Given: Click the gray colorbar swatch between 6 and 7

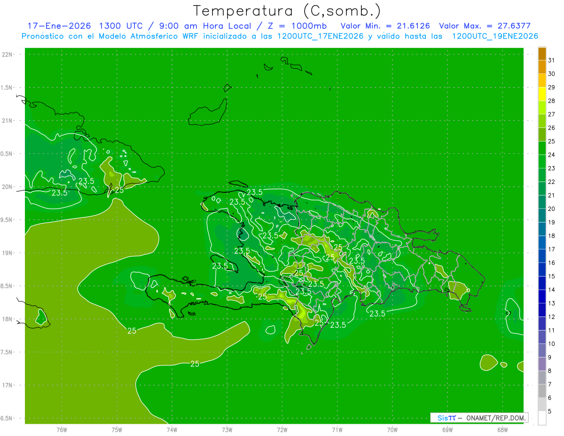Looking at the screenshot, I should (542, 391).
